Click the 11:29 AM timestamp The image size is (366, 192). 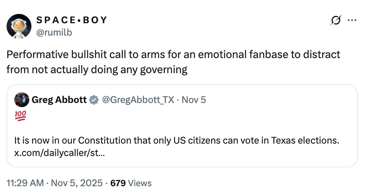click(24, 183)
